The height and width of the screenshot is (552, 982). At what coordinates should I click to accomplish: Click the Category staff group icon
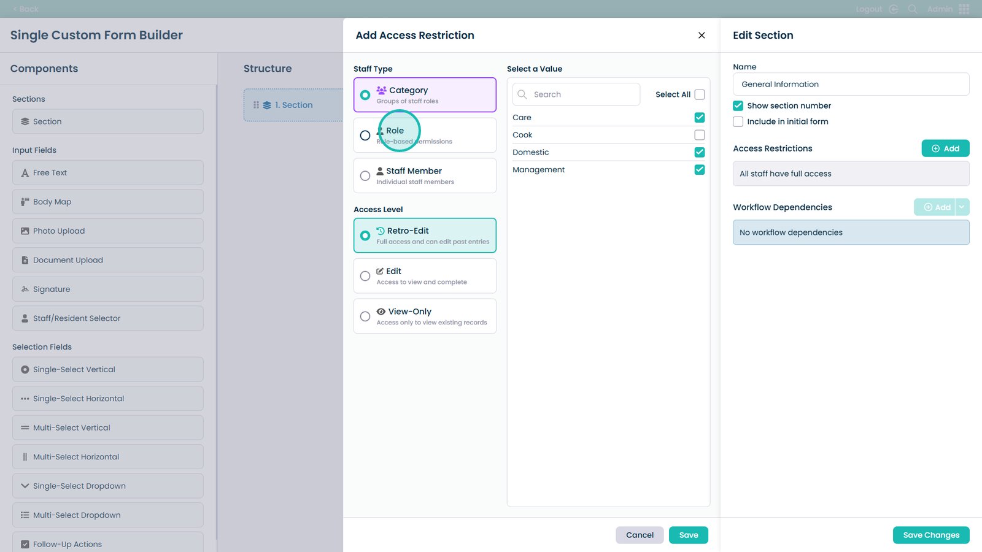(381, 90)
